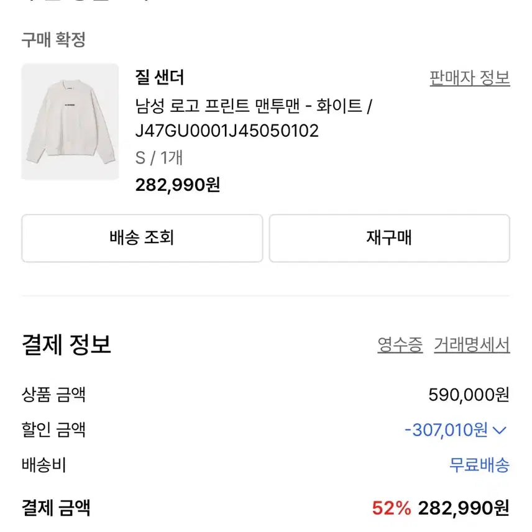The image size is (532, 532).
Task: Click the 재구매 repurchase button
Action: pos(388,238)
